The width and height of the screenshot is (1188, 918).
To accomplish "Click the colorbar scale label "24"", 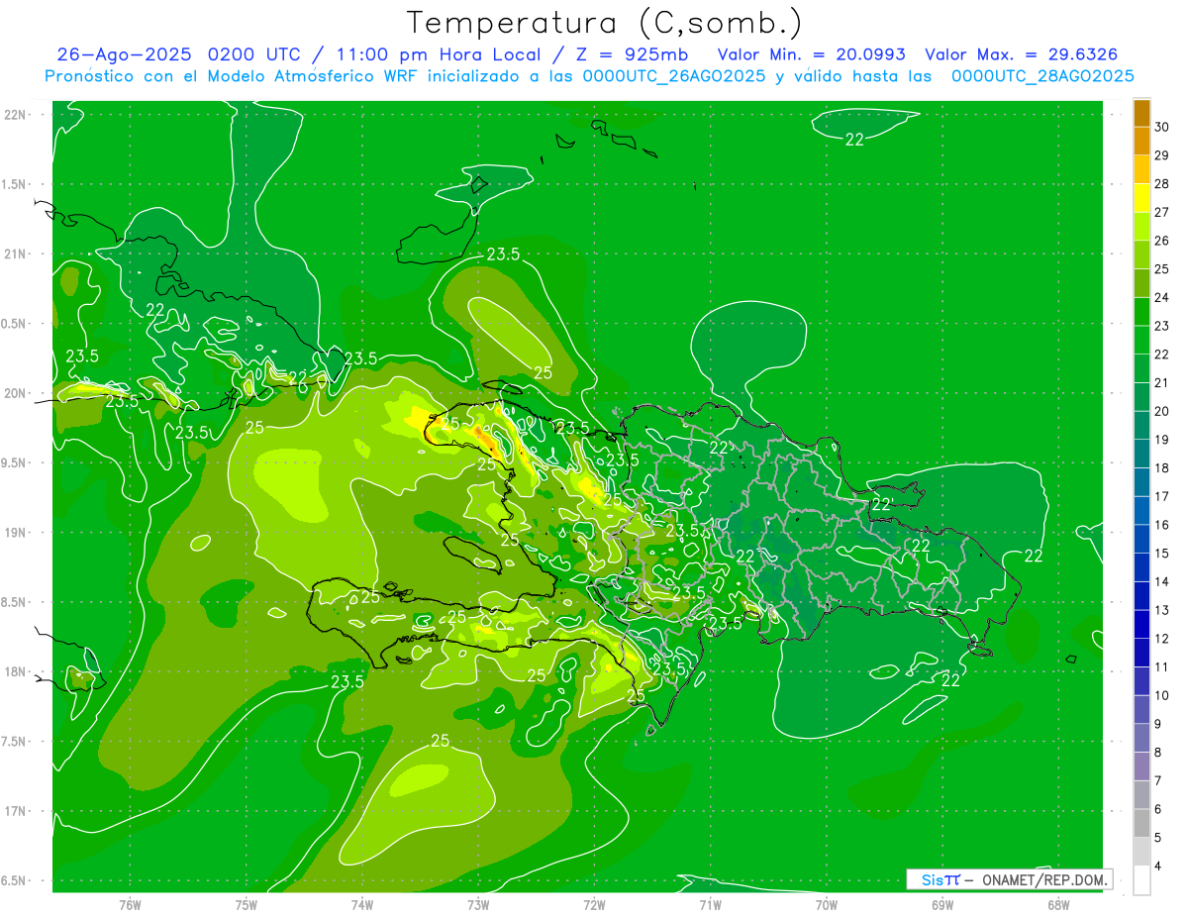I will click(x=1162, y=297).
